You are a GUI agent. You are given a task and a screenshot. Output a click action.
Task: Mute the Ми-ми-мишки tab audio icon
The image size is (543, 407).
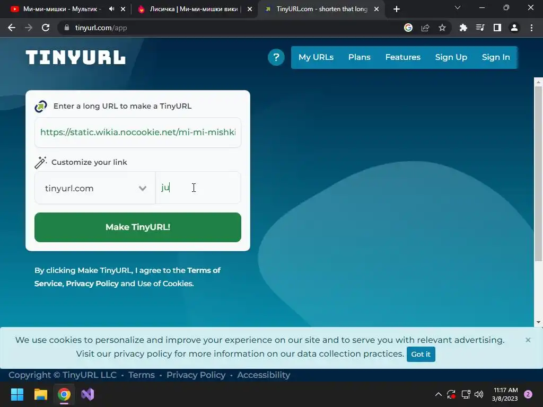(x=111, y=9)
